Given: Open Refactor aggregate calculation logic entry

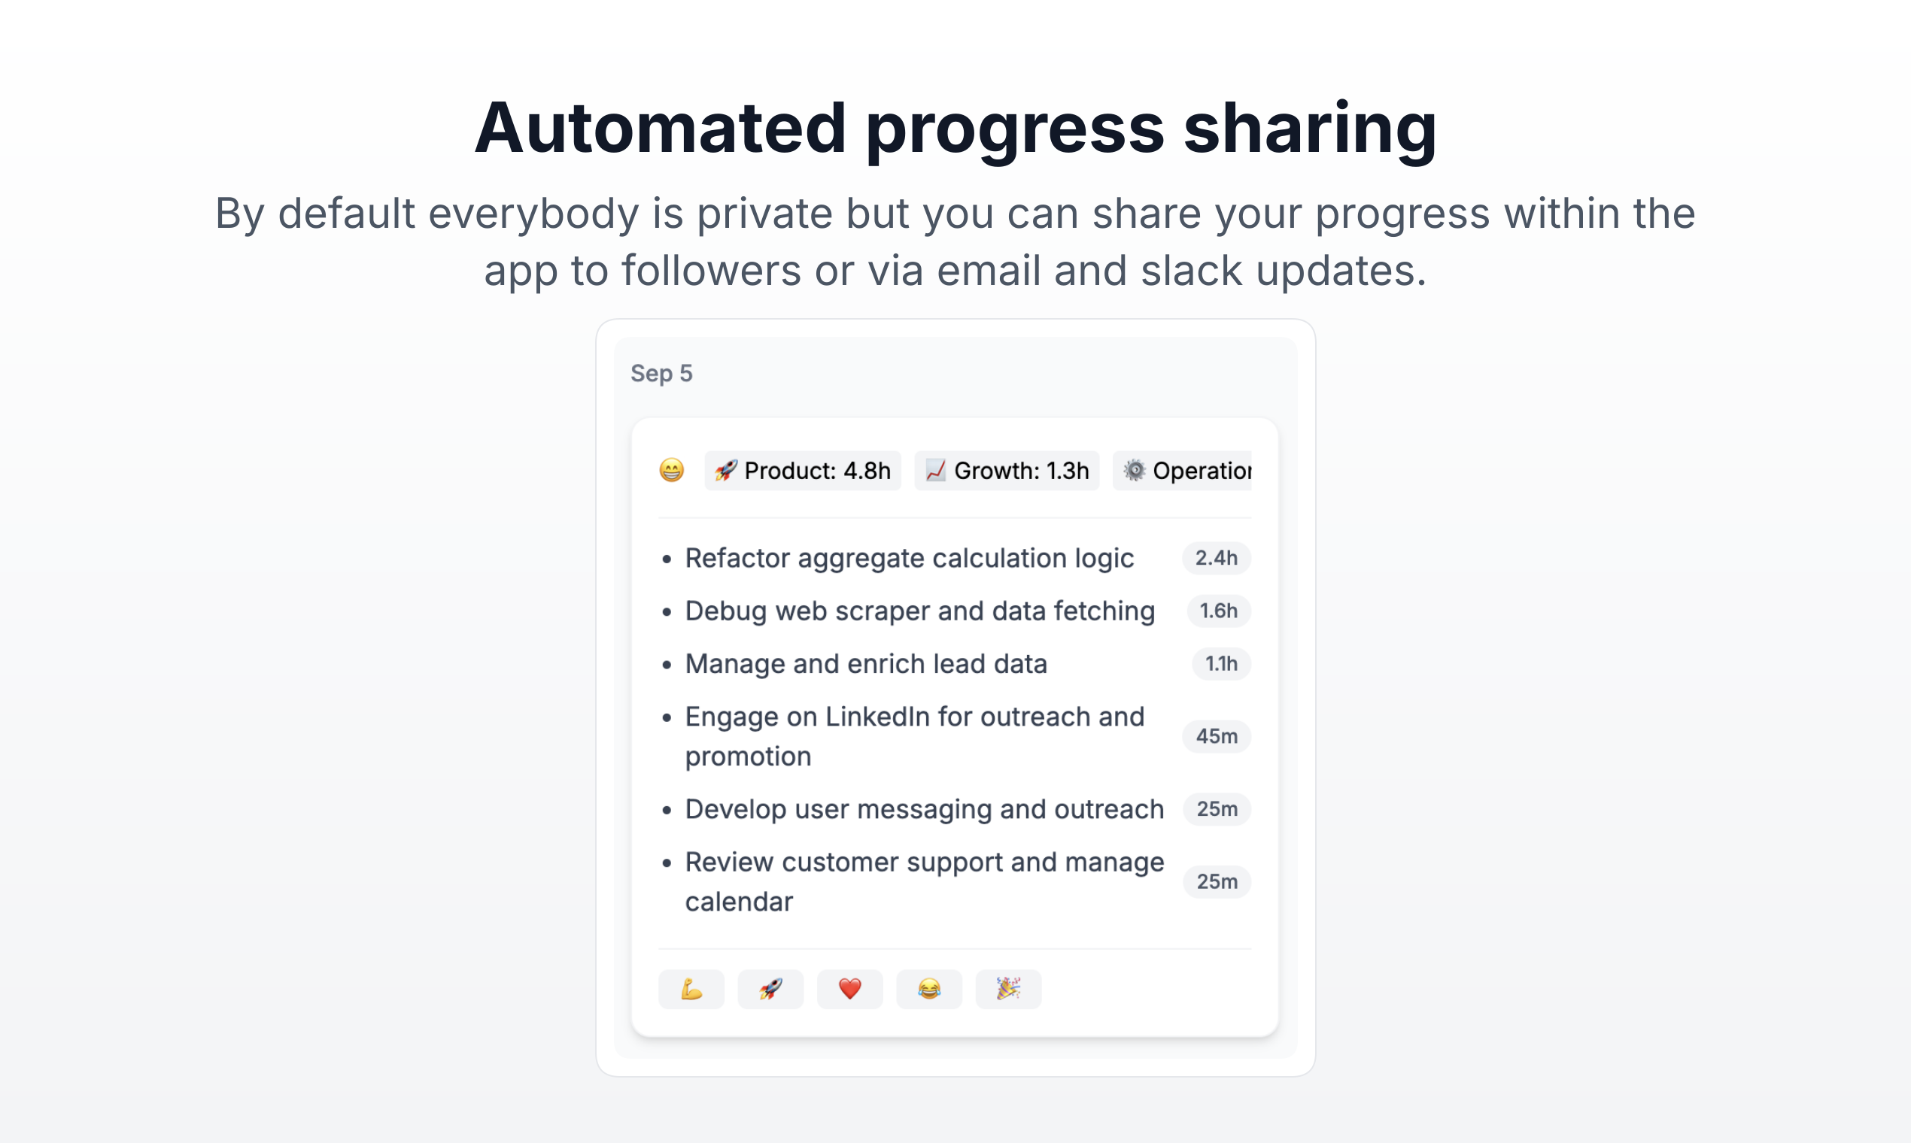Looking at the screenshot, I should point(910,559).
